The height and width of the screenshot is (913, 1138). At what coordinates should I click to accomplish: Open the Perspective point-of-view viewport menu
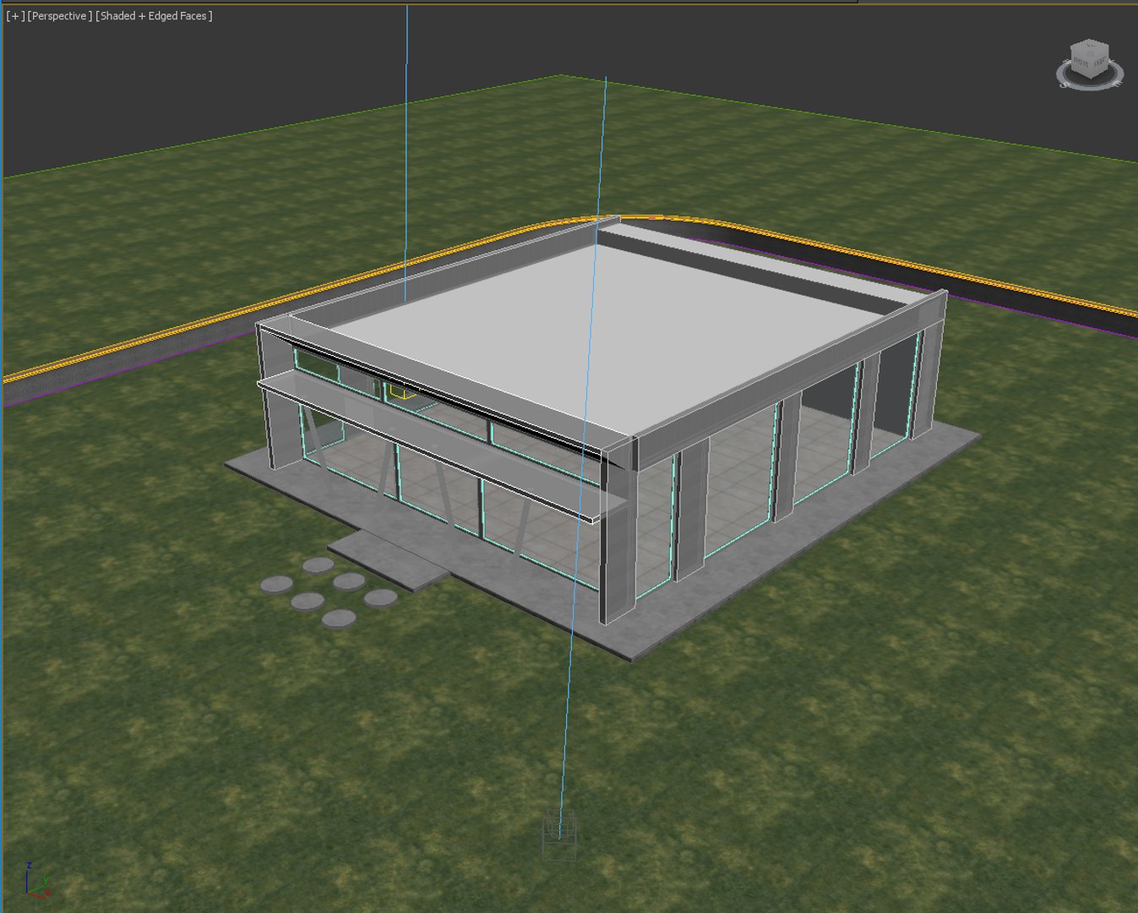(x=59, y=16)
